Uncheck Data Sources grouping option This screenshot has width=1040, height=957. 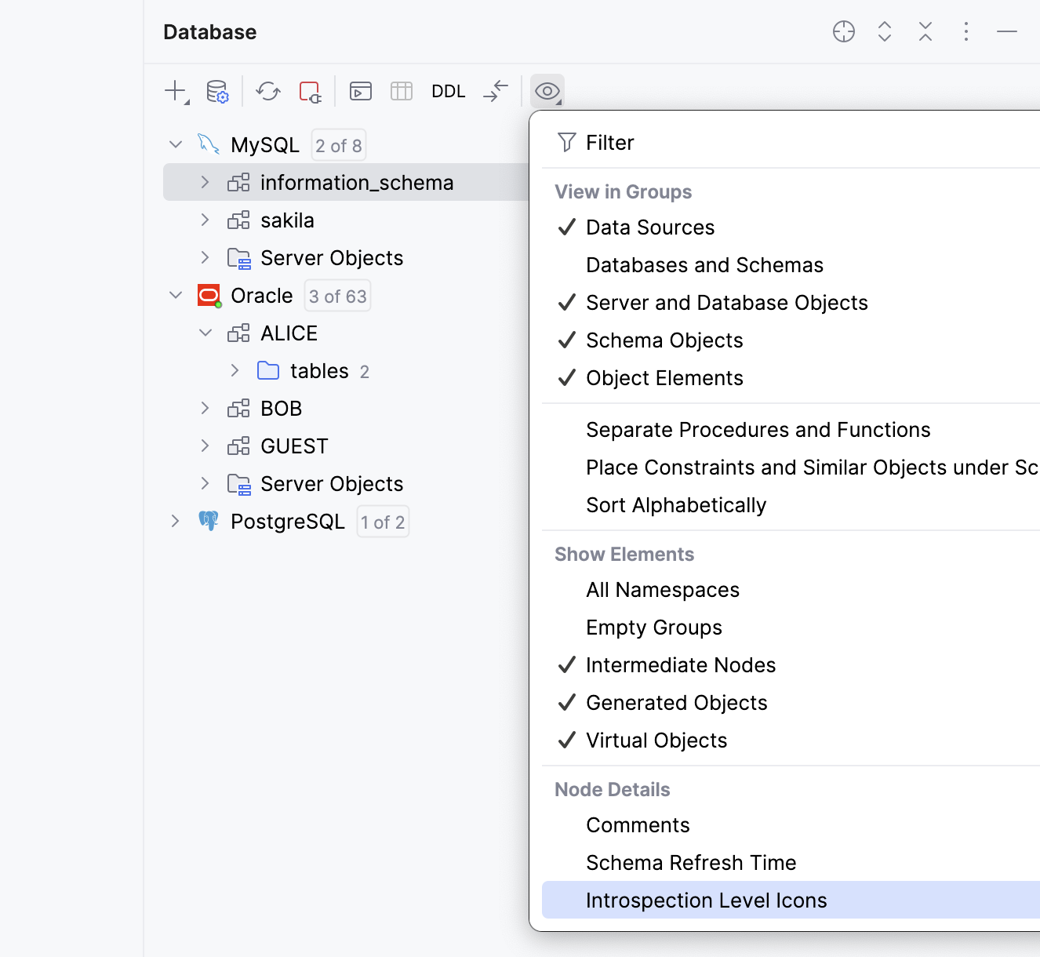650,227
